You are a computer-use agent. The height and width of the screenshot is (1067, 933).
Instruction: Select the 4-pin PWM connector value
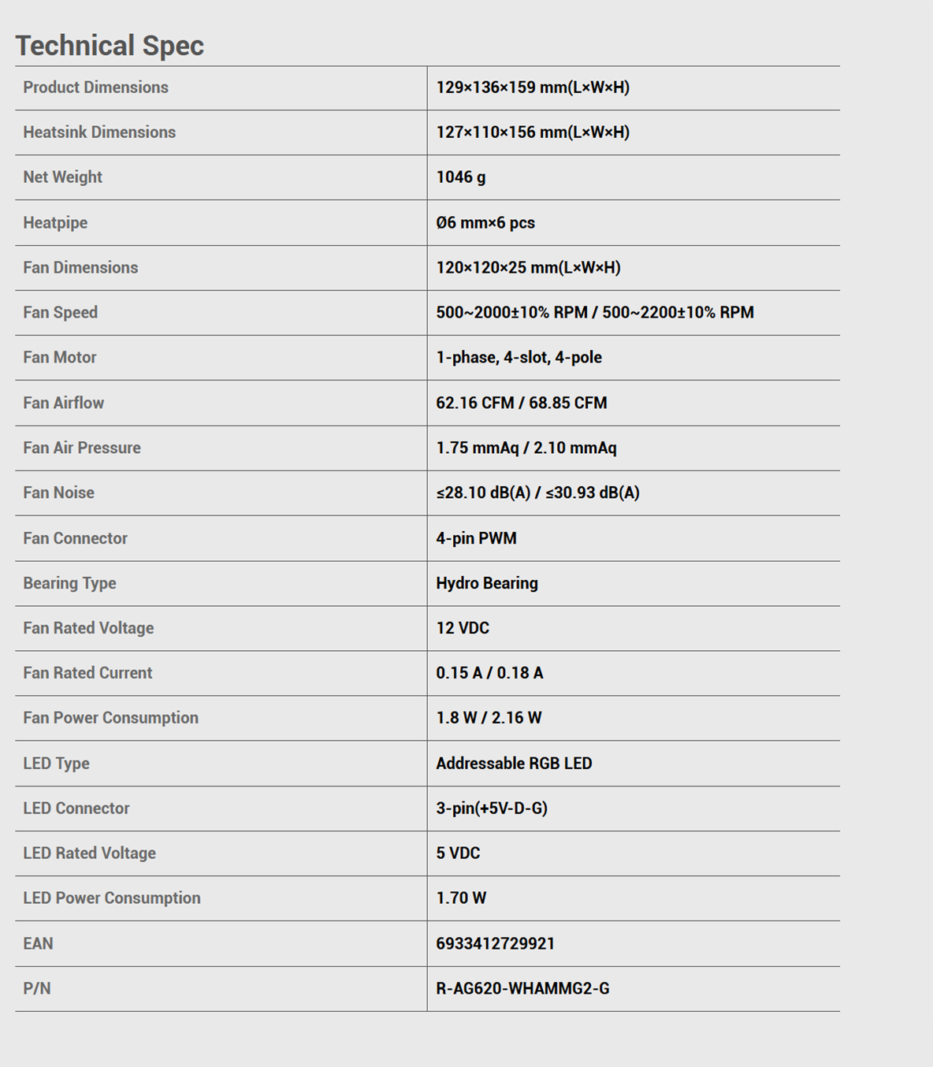[x=477, y=538]
